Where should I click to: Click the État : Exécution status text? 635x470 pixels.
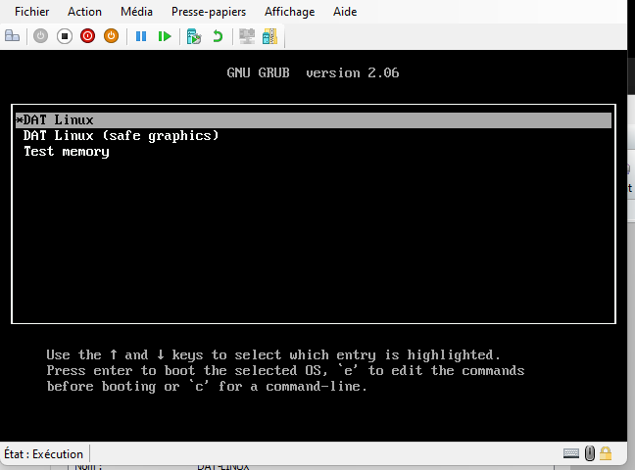click(44, 454)
